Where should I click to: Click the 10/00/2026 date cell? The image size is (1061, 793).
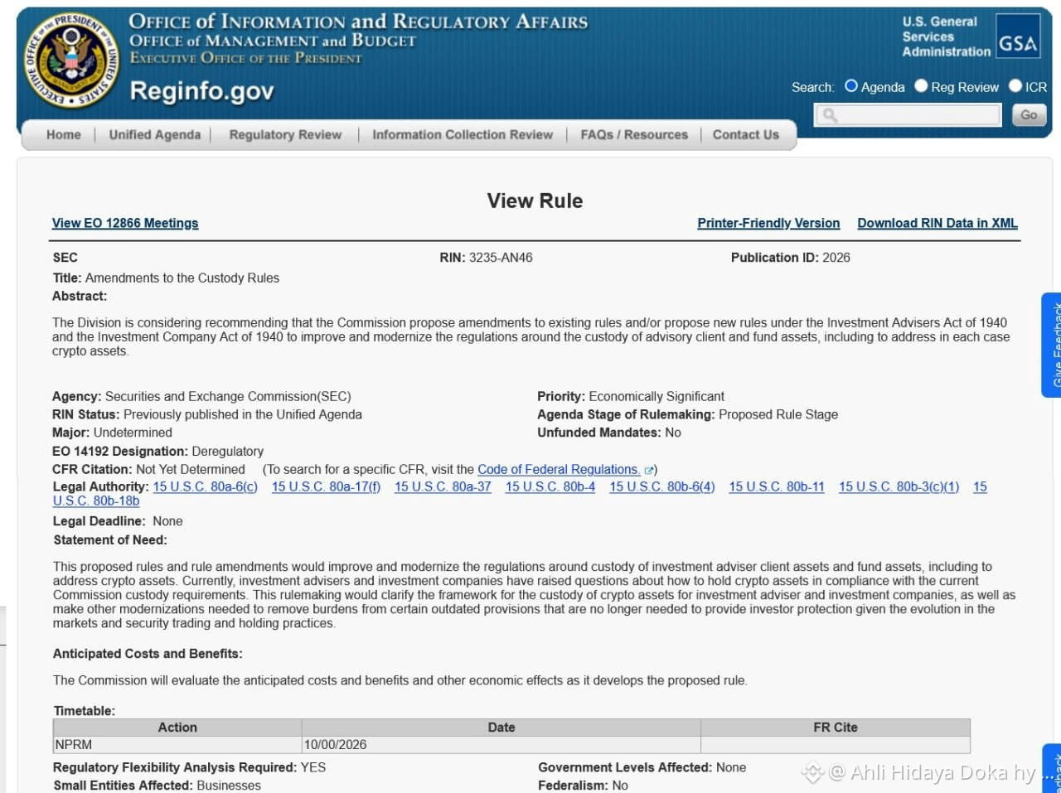coord(501,744)
